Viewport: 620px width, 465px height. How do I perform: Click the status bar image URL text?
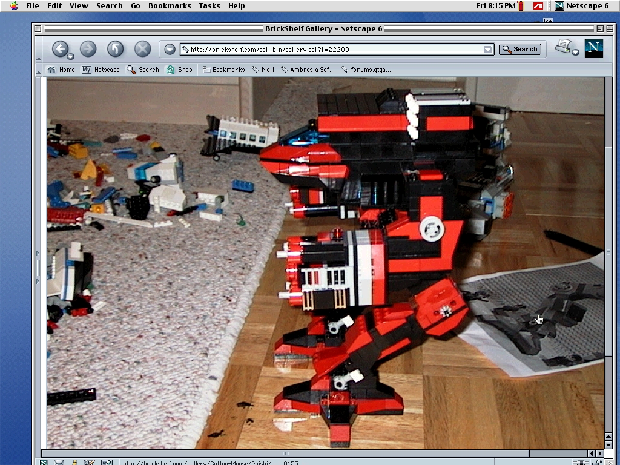(x=216, y=462)
